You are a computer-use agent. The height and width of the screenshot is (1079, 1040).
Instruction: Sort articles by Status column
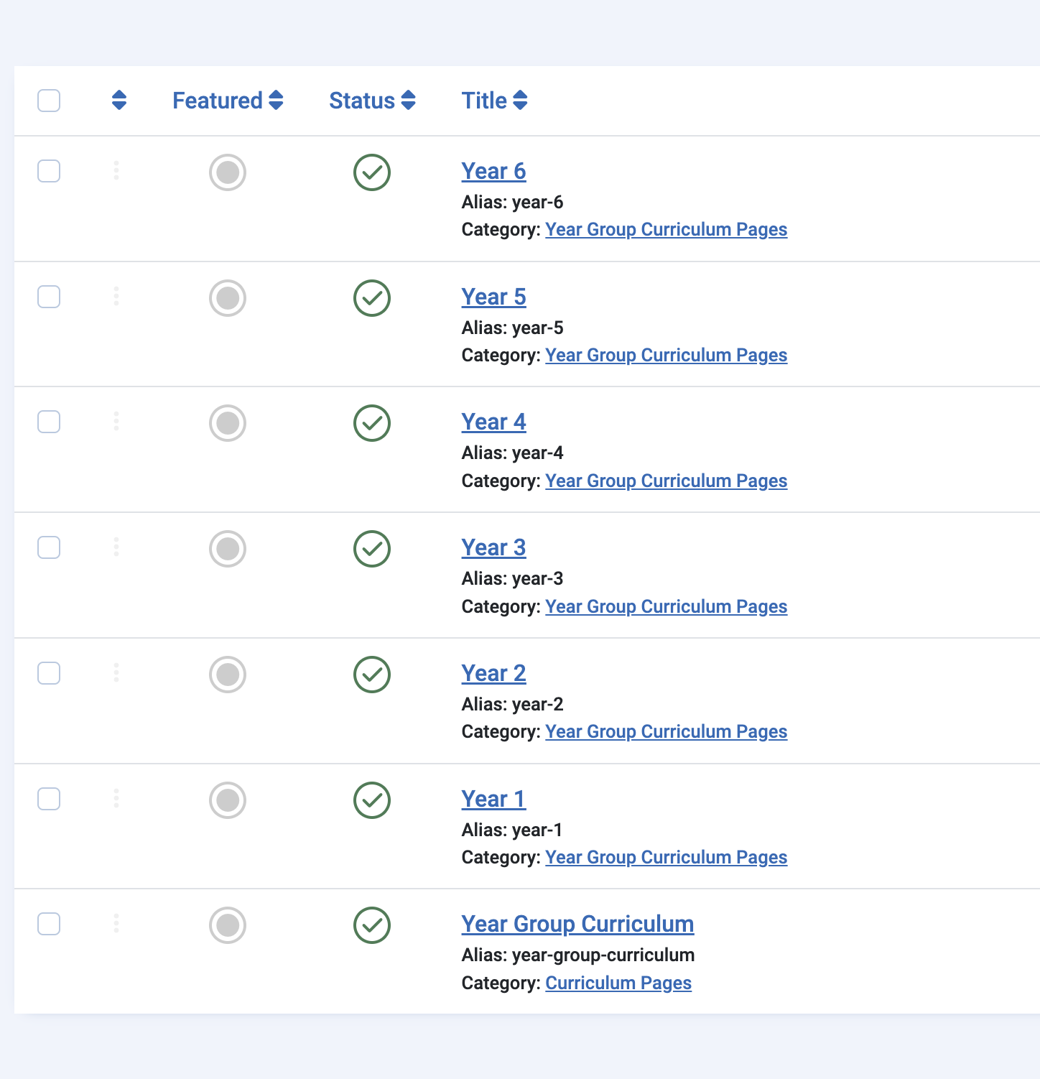[372, 101]
